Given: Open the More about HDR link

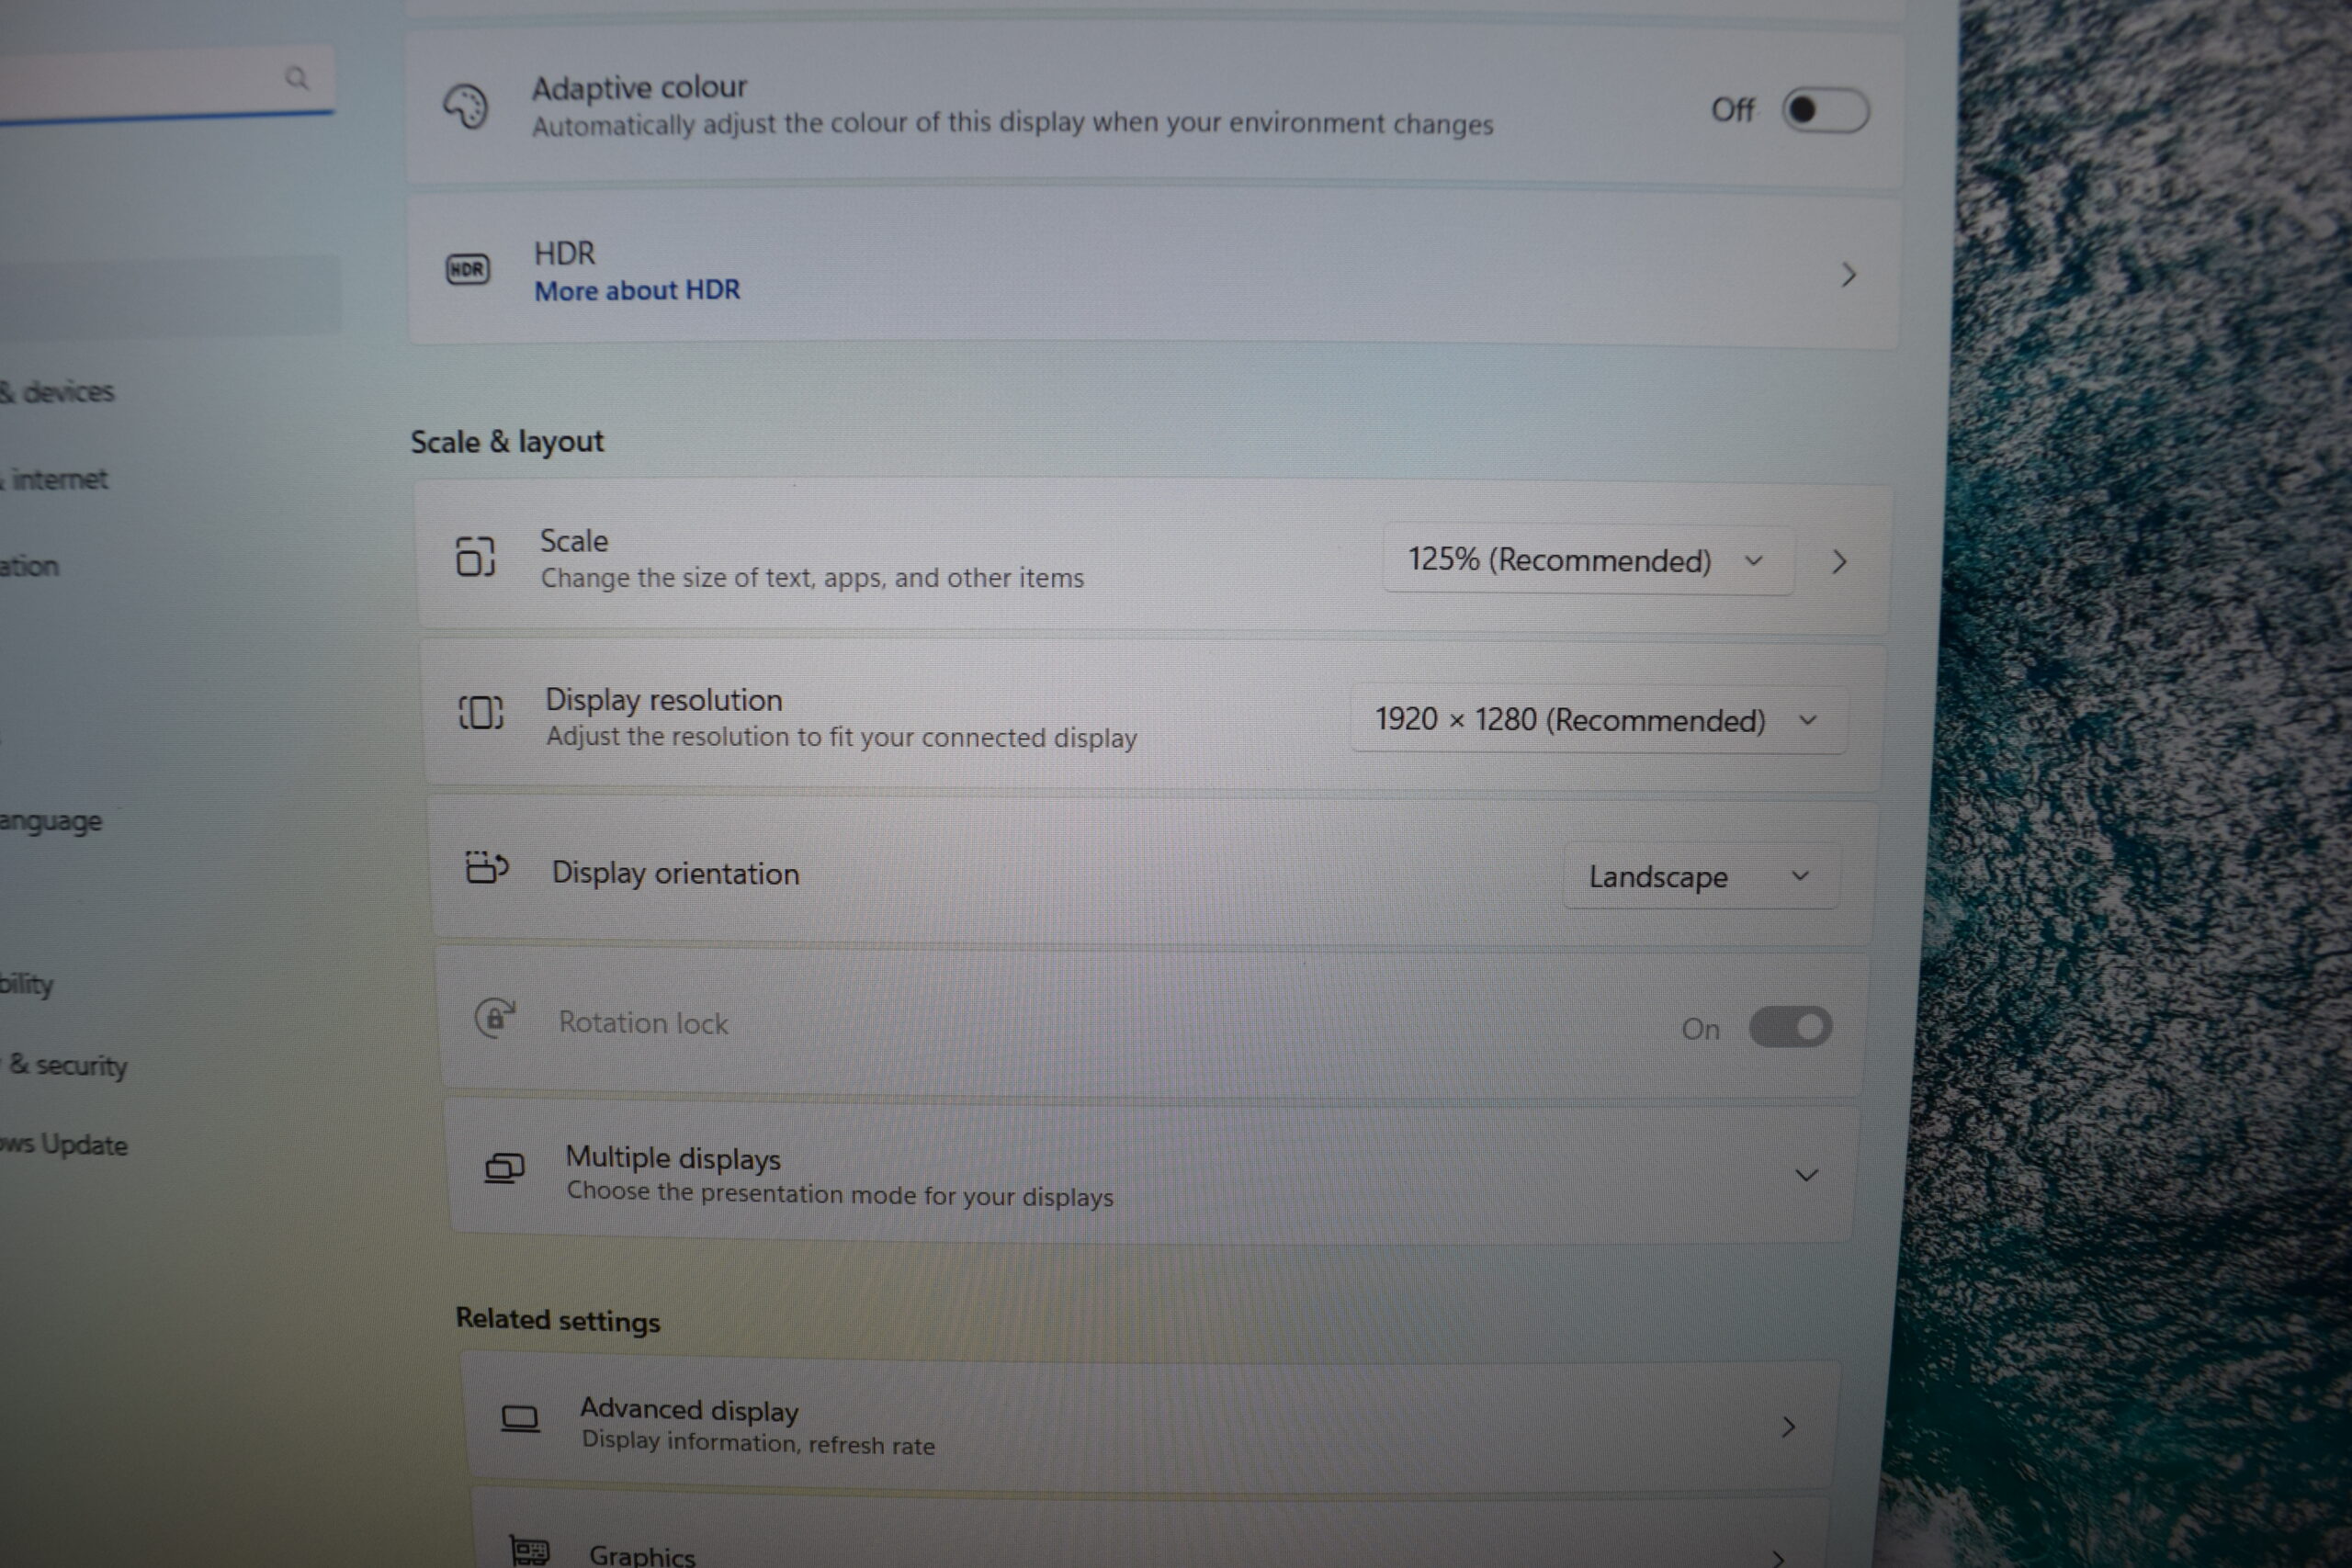Looking at the screenshot, I should click(x=637, y=291).
